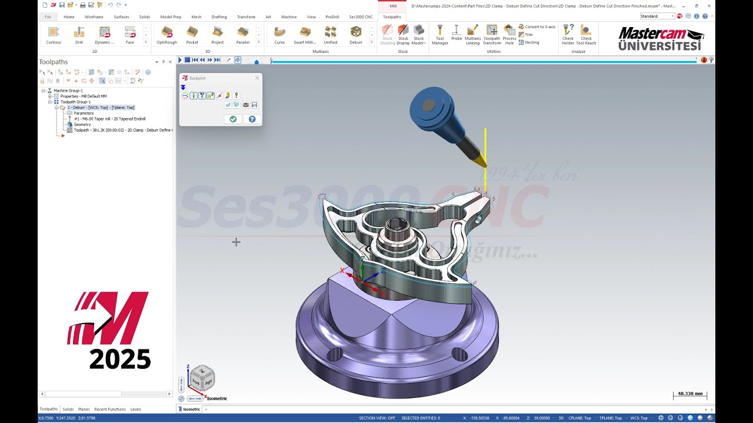Toggle Display Endpoints in Backplot

219,96
